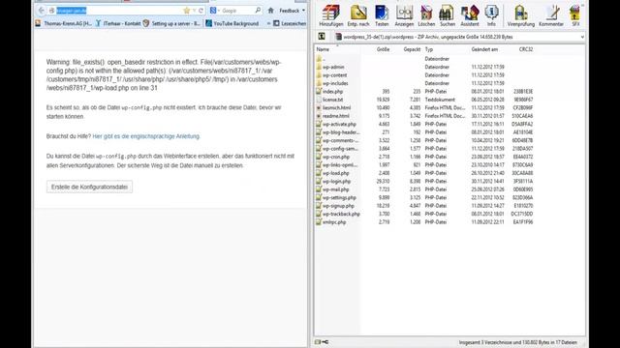The height and width of the screenshot is (348, 620).
Task: Click the search magnifier icon in Firefox
Action: pos(258,11)
